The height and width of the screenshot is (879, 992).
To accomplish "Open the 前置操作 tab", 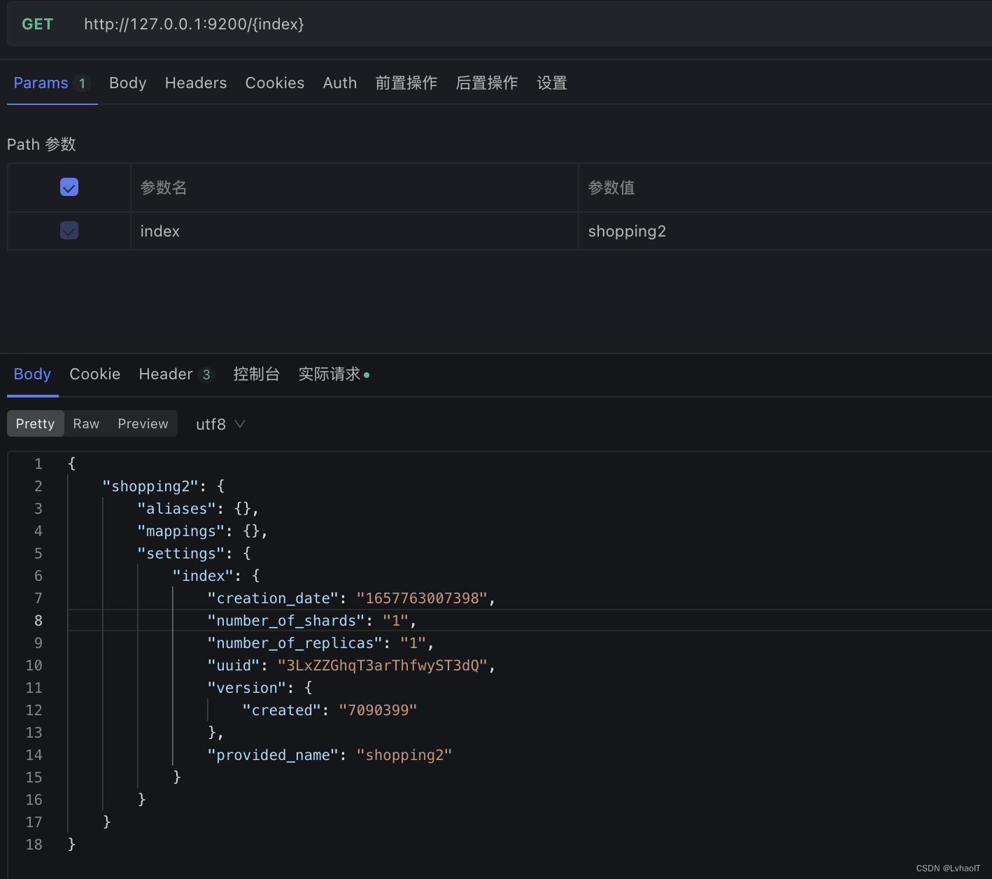I will pyautogui.click(x=406, y=83).
